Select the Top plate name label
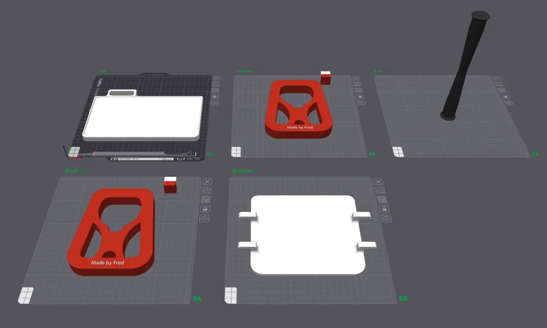Viewport: 547px width, 328px height. click(103, 71)
